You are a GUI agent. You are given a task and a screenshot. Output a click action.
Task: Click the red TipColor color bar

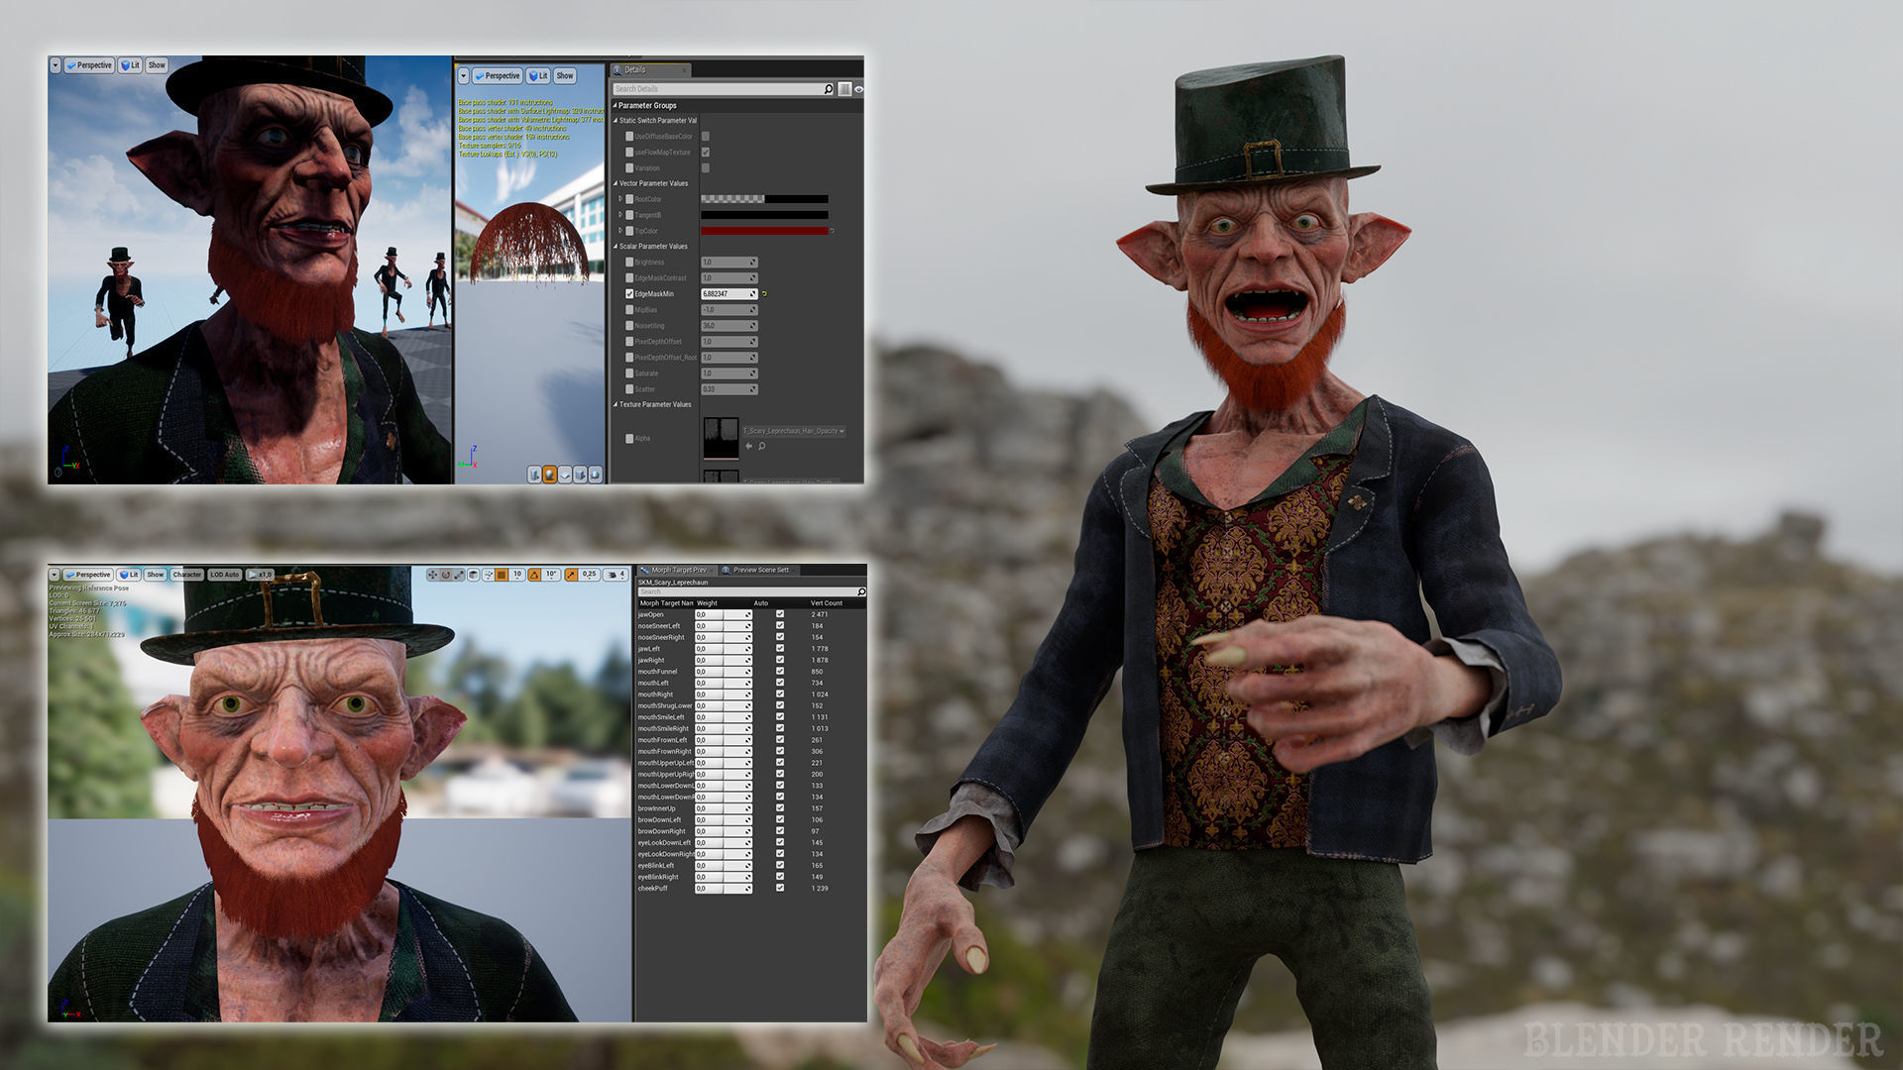pos(765,231)
